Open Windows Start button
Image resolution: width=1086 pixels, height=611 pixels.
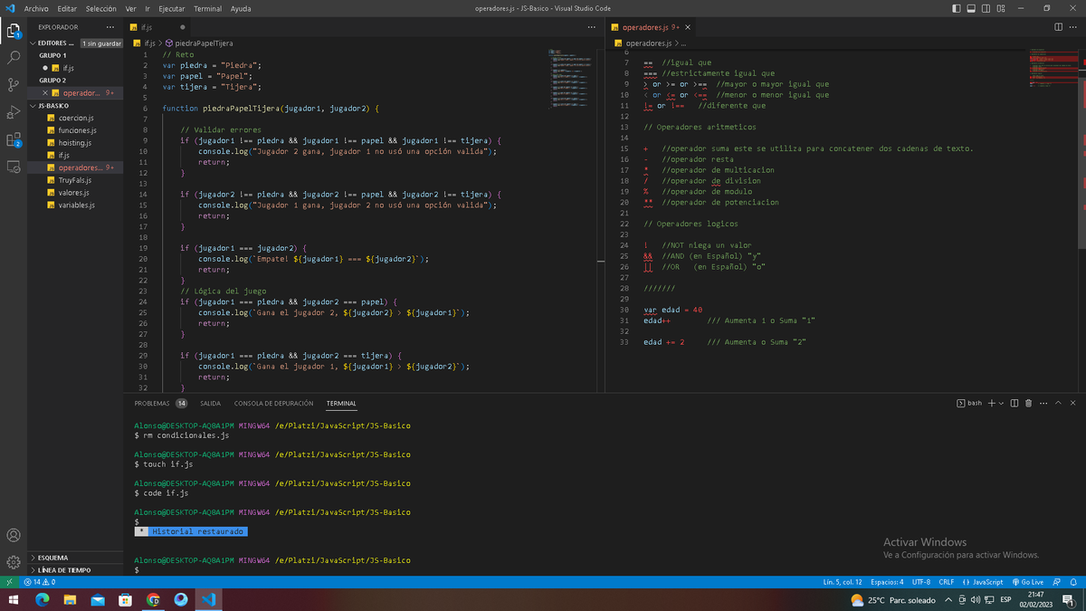pyautogui.click(x=15, y=599)
